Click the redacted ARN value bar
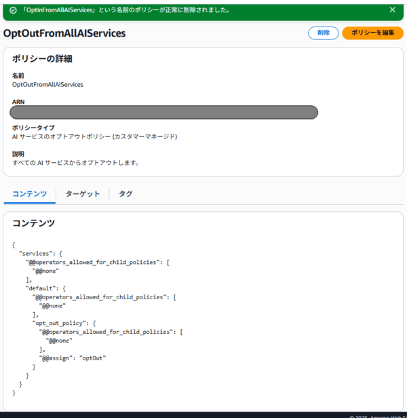 coord(165,113)
